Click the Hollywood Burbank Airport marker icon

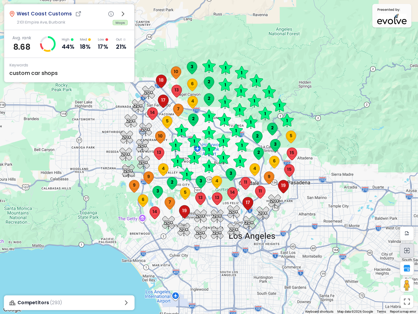tap(197, 149)
